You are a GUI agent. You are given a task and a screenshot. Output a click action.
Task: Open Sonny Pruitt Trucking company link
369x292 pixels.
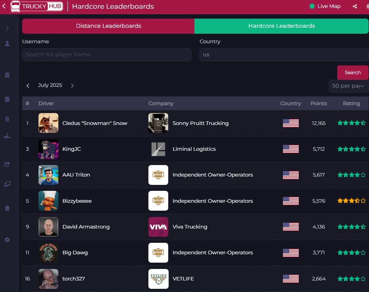pos(200,123)
